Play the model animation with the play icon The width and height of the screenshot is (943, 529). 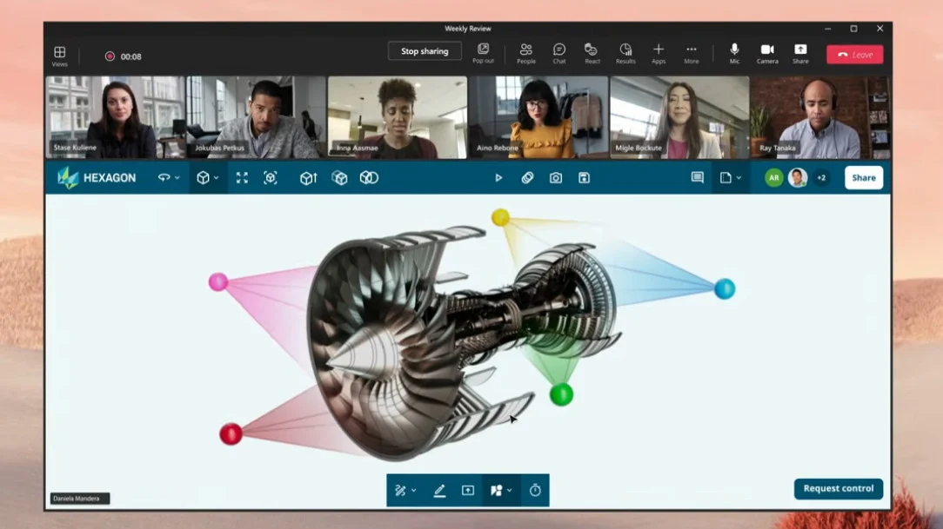pyautogui.click(x=498, y=177)
